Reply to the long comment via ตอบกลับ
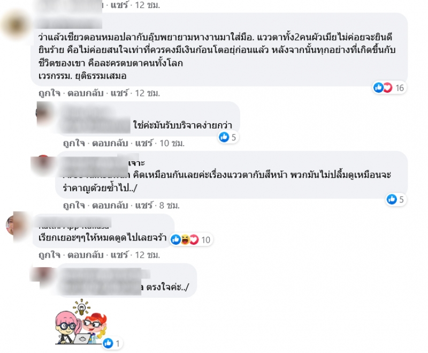Viewport: 428px width, 353px height. click(85, 93)
